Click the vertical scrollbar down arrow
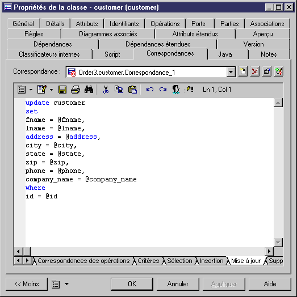The height and width of the screenshot is (297, 297). tap(278, 243)
